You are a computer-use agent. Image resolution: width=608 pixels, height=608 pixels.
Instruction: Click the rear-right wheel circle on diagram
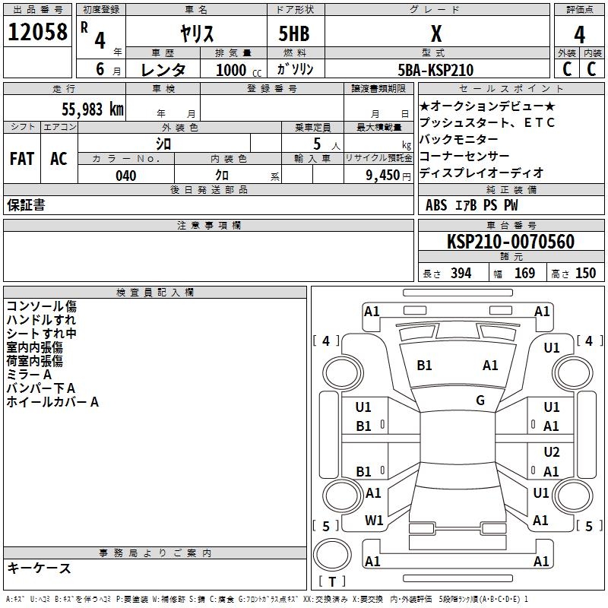[572, 496]
